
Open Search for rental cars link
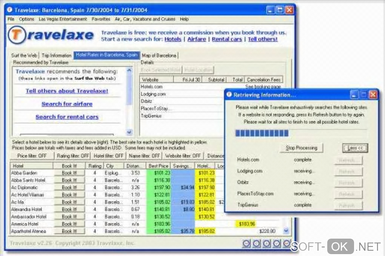tap(67, 117)
